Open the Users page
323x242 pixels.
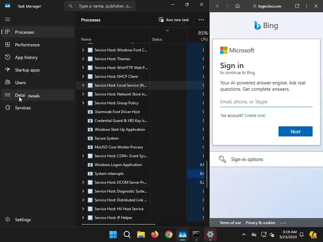point(38,83)
